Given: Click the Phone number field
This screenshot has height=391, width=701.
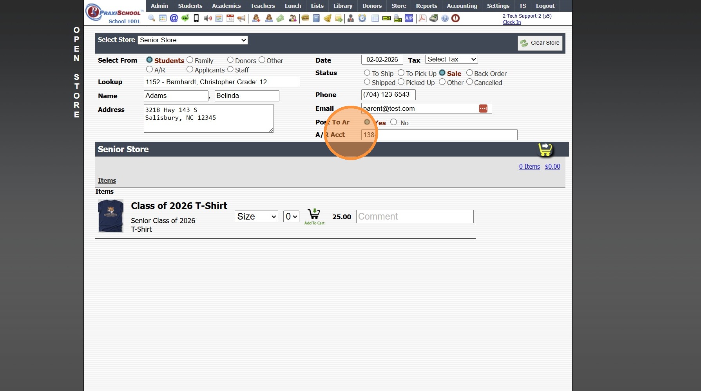Looking at the screenshot, I should [x=388, y=95].
